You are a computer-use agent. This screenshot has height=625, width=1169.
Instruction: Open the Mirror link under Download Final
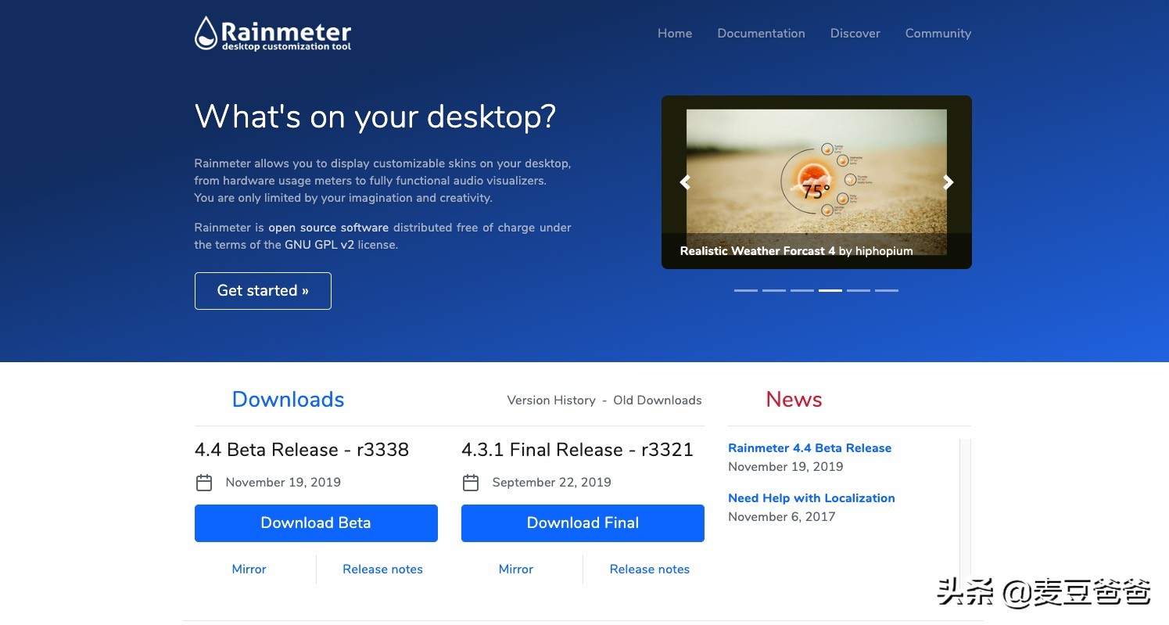click(516, 569)
